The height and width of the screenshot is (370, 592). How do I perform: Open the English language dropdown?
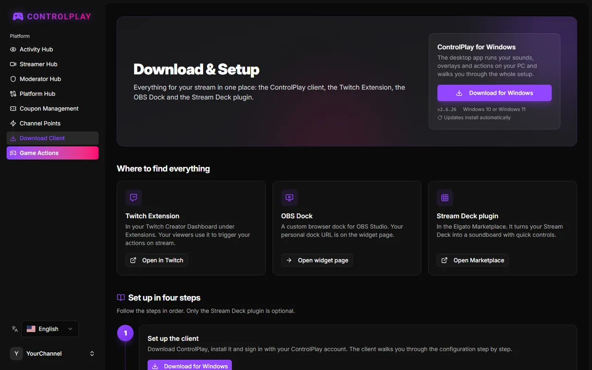[x=50, y=329]
